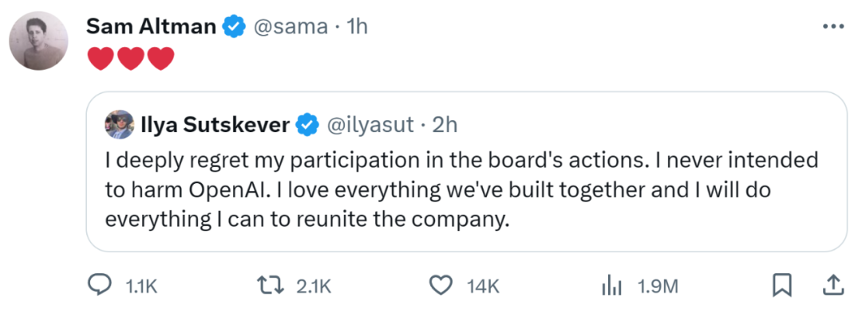This screenshot has height=312, width=862.
Task: Like the tweet with the heart icon
Action: pos(441,285)
